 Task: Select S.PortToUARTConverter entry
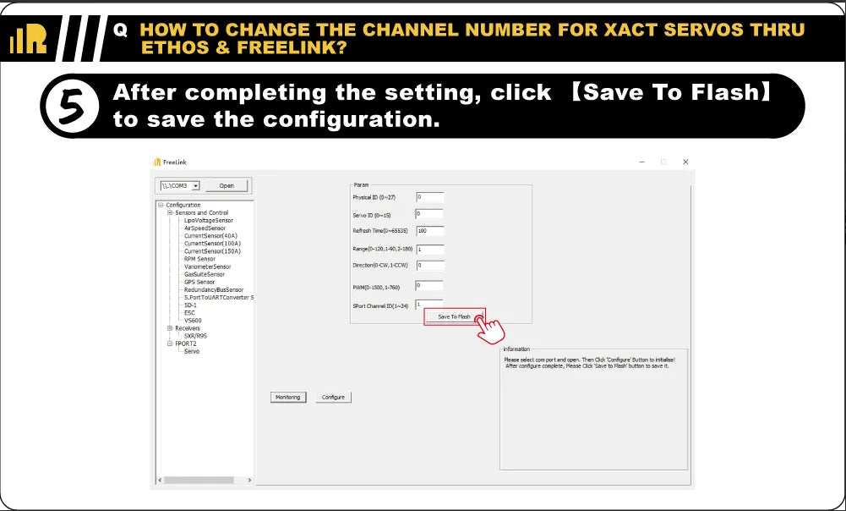click(x=219, y=298)
